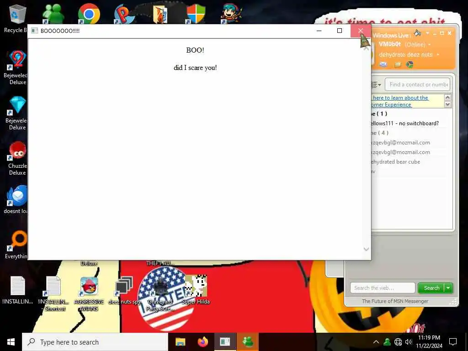Close the Windows Live Messenger window
This screenshot has height=351, width=468.
(450, 33)
